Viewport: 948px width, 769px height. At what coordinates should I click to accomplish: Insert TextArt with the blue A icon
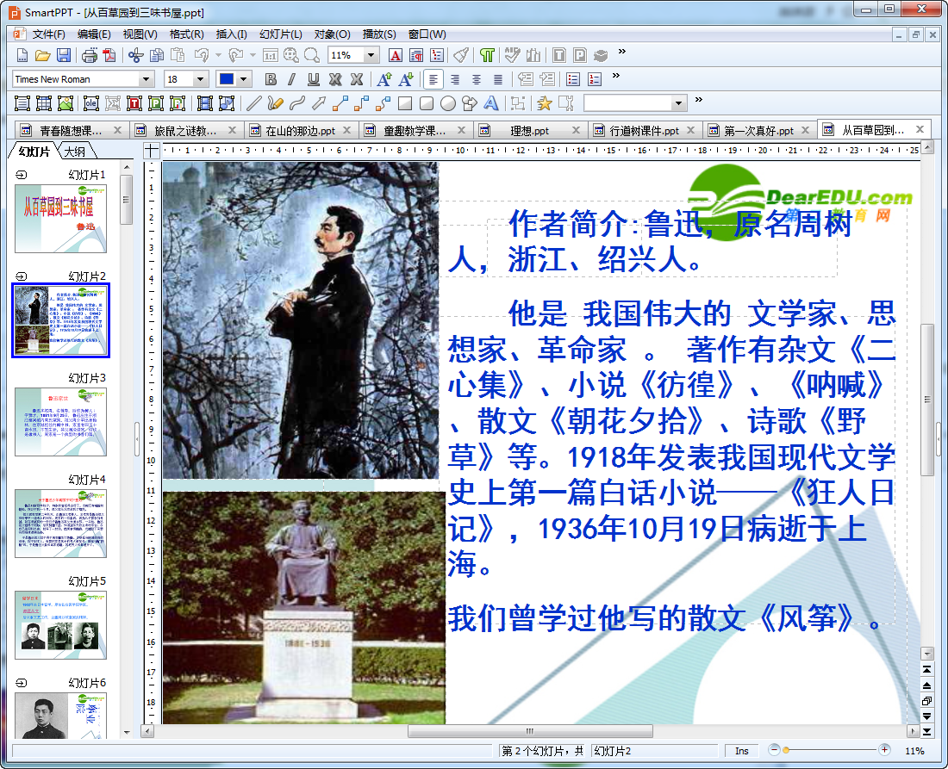point(491,103)
